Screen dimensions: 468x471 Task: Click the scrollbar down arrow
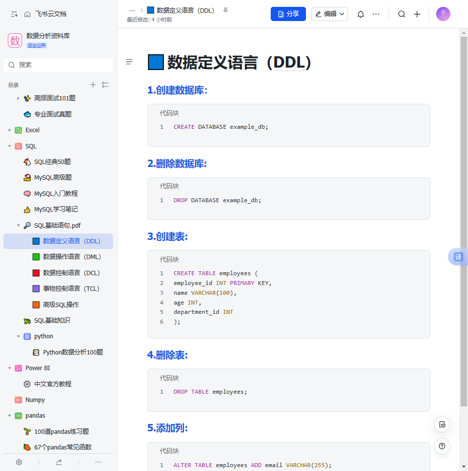(x=464, y=467)
